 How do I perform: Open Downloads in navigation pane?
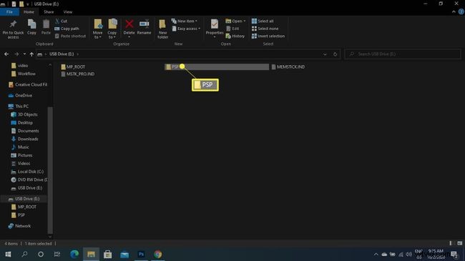click(24, 139)
